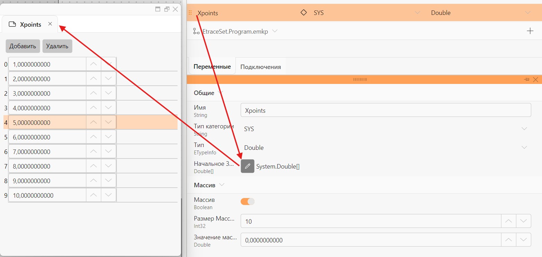
Task: Collapse the Общие section
Action: coord(220,93)
